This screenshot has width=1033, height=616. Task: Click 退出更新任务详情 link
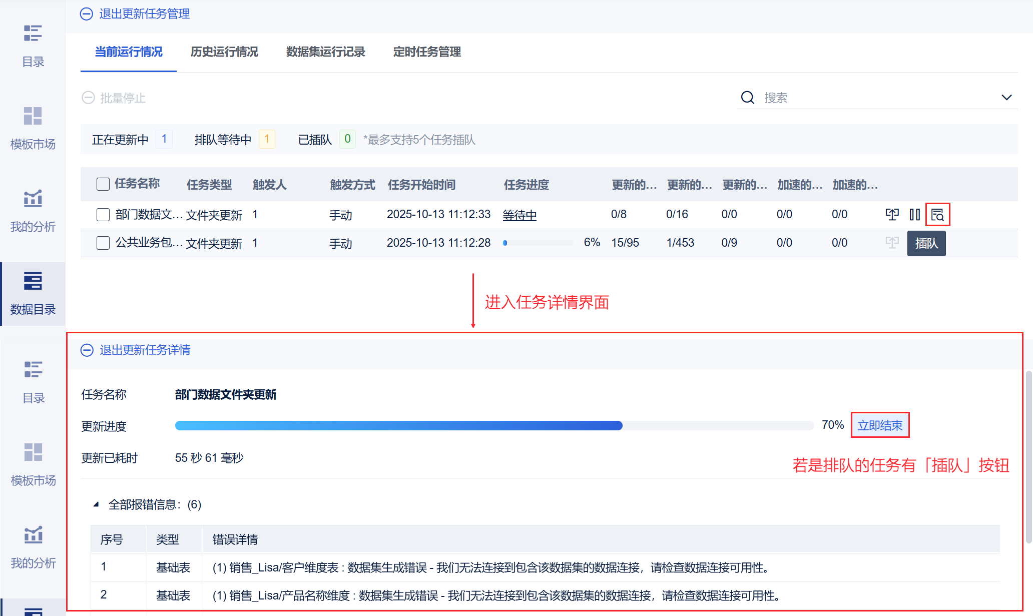(145, 350)
